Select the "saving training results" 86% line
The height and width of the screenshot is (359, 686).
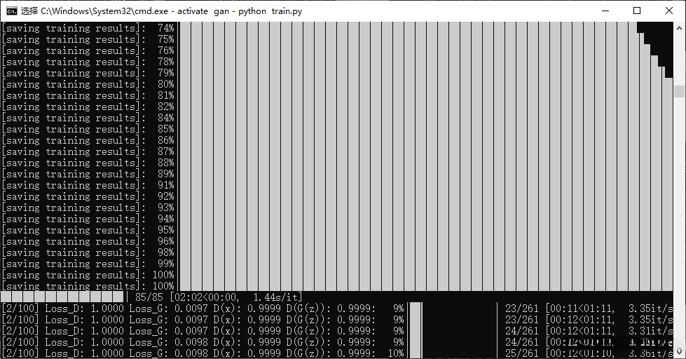(88, 140)
